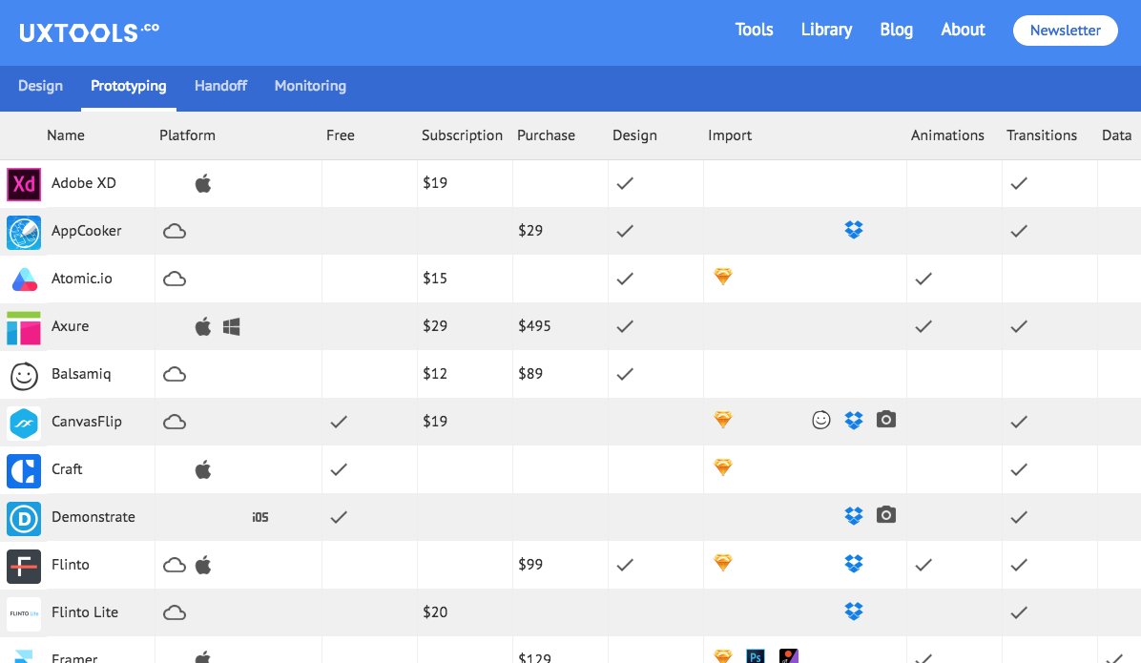The width and height of the screenshot is (1141, 663).
Task: Click the $99 purchase price for Flinto
Action: [x=529, y=565]
